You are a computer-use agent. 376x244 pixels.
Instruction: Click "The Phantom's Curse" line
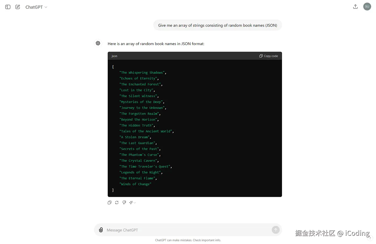140,155
